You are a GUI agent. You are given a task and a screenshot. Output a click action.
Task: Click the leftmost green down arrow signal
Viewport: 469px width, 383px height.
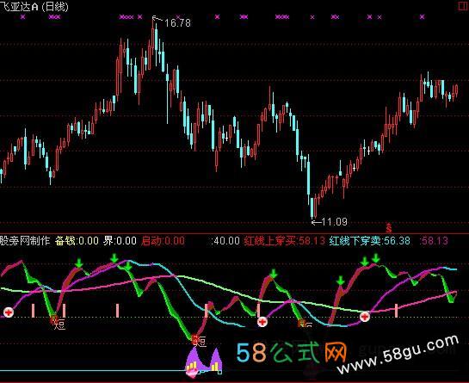(79, 263)
